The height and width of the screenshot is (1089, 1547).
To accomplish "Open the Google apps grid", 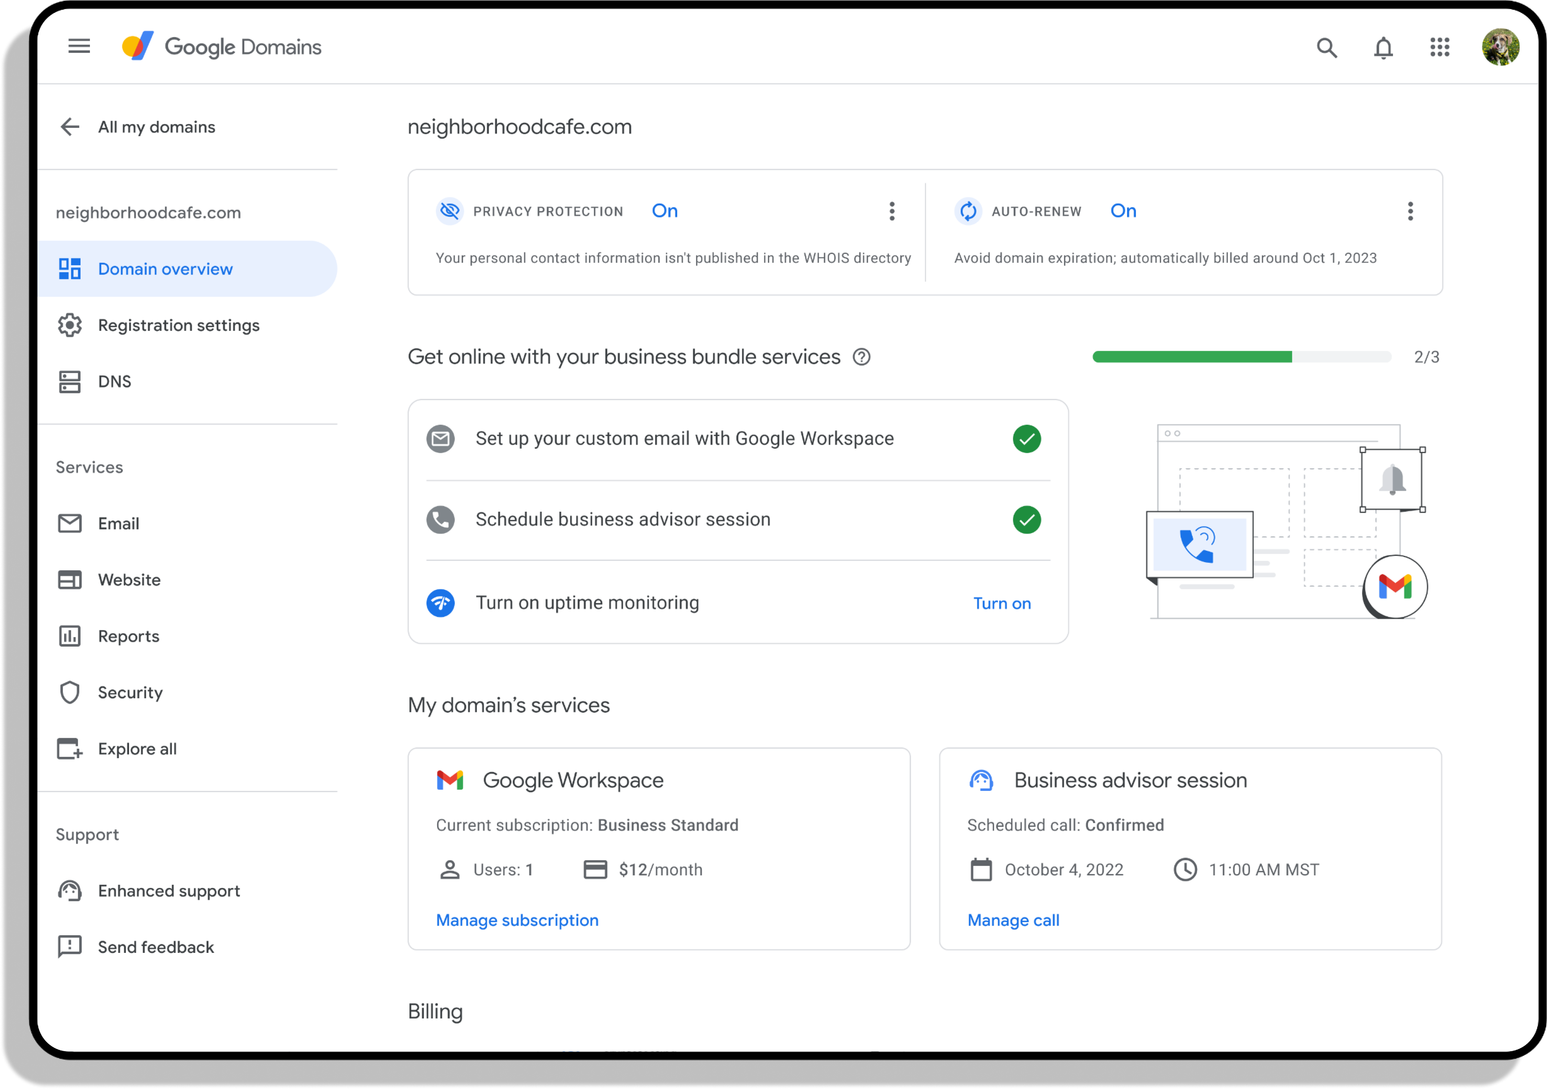I will click(1440, 47).
